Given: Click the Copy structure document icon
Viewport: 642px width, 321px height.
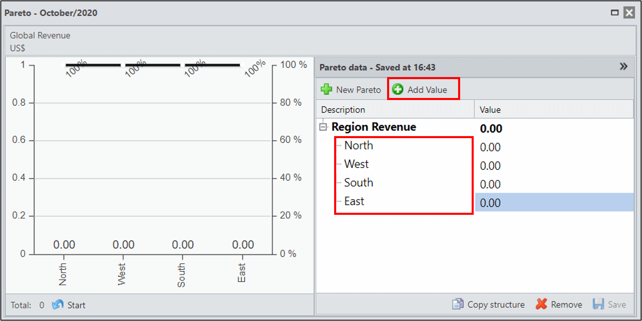Looking at the screenshot, I should click(x=458, y=305).
